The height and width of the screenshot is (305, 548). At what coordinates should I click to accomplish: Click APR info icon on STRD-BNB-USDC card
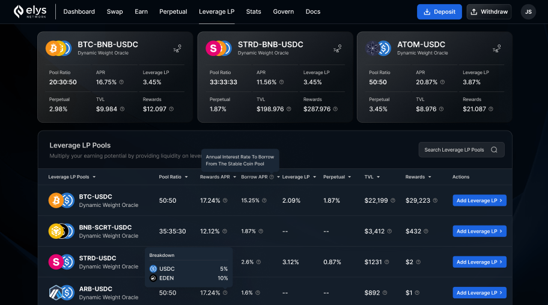(x=281, y=82)
